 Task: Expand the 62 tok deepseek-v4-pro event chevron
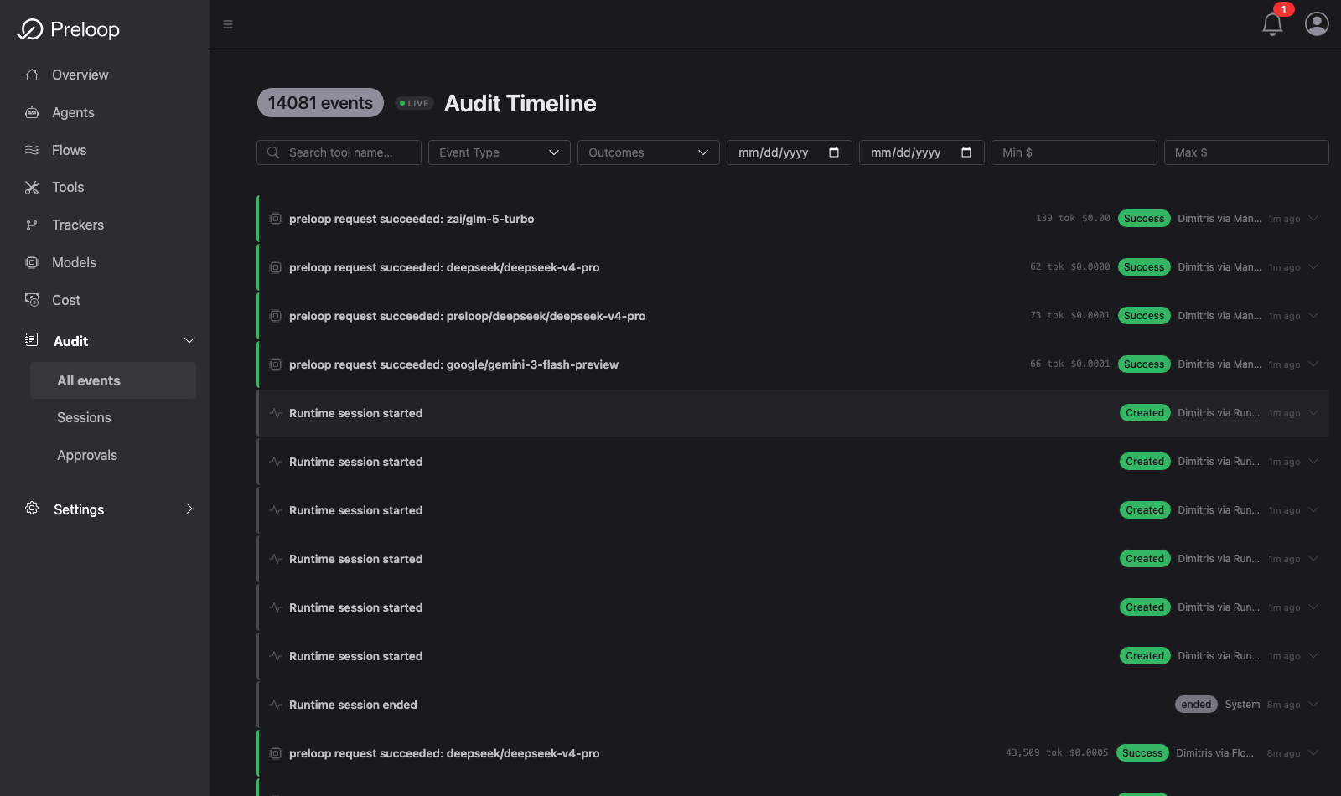[x=1313, y=267]
